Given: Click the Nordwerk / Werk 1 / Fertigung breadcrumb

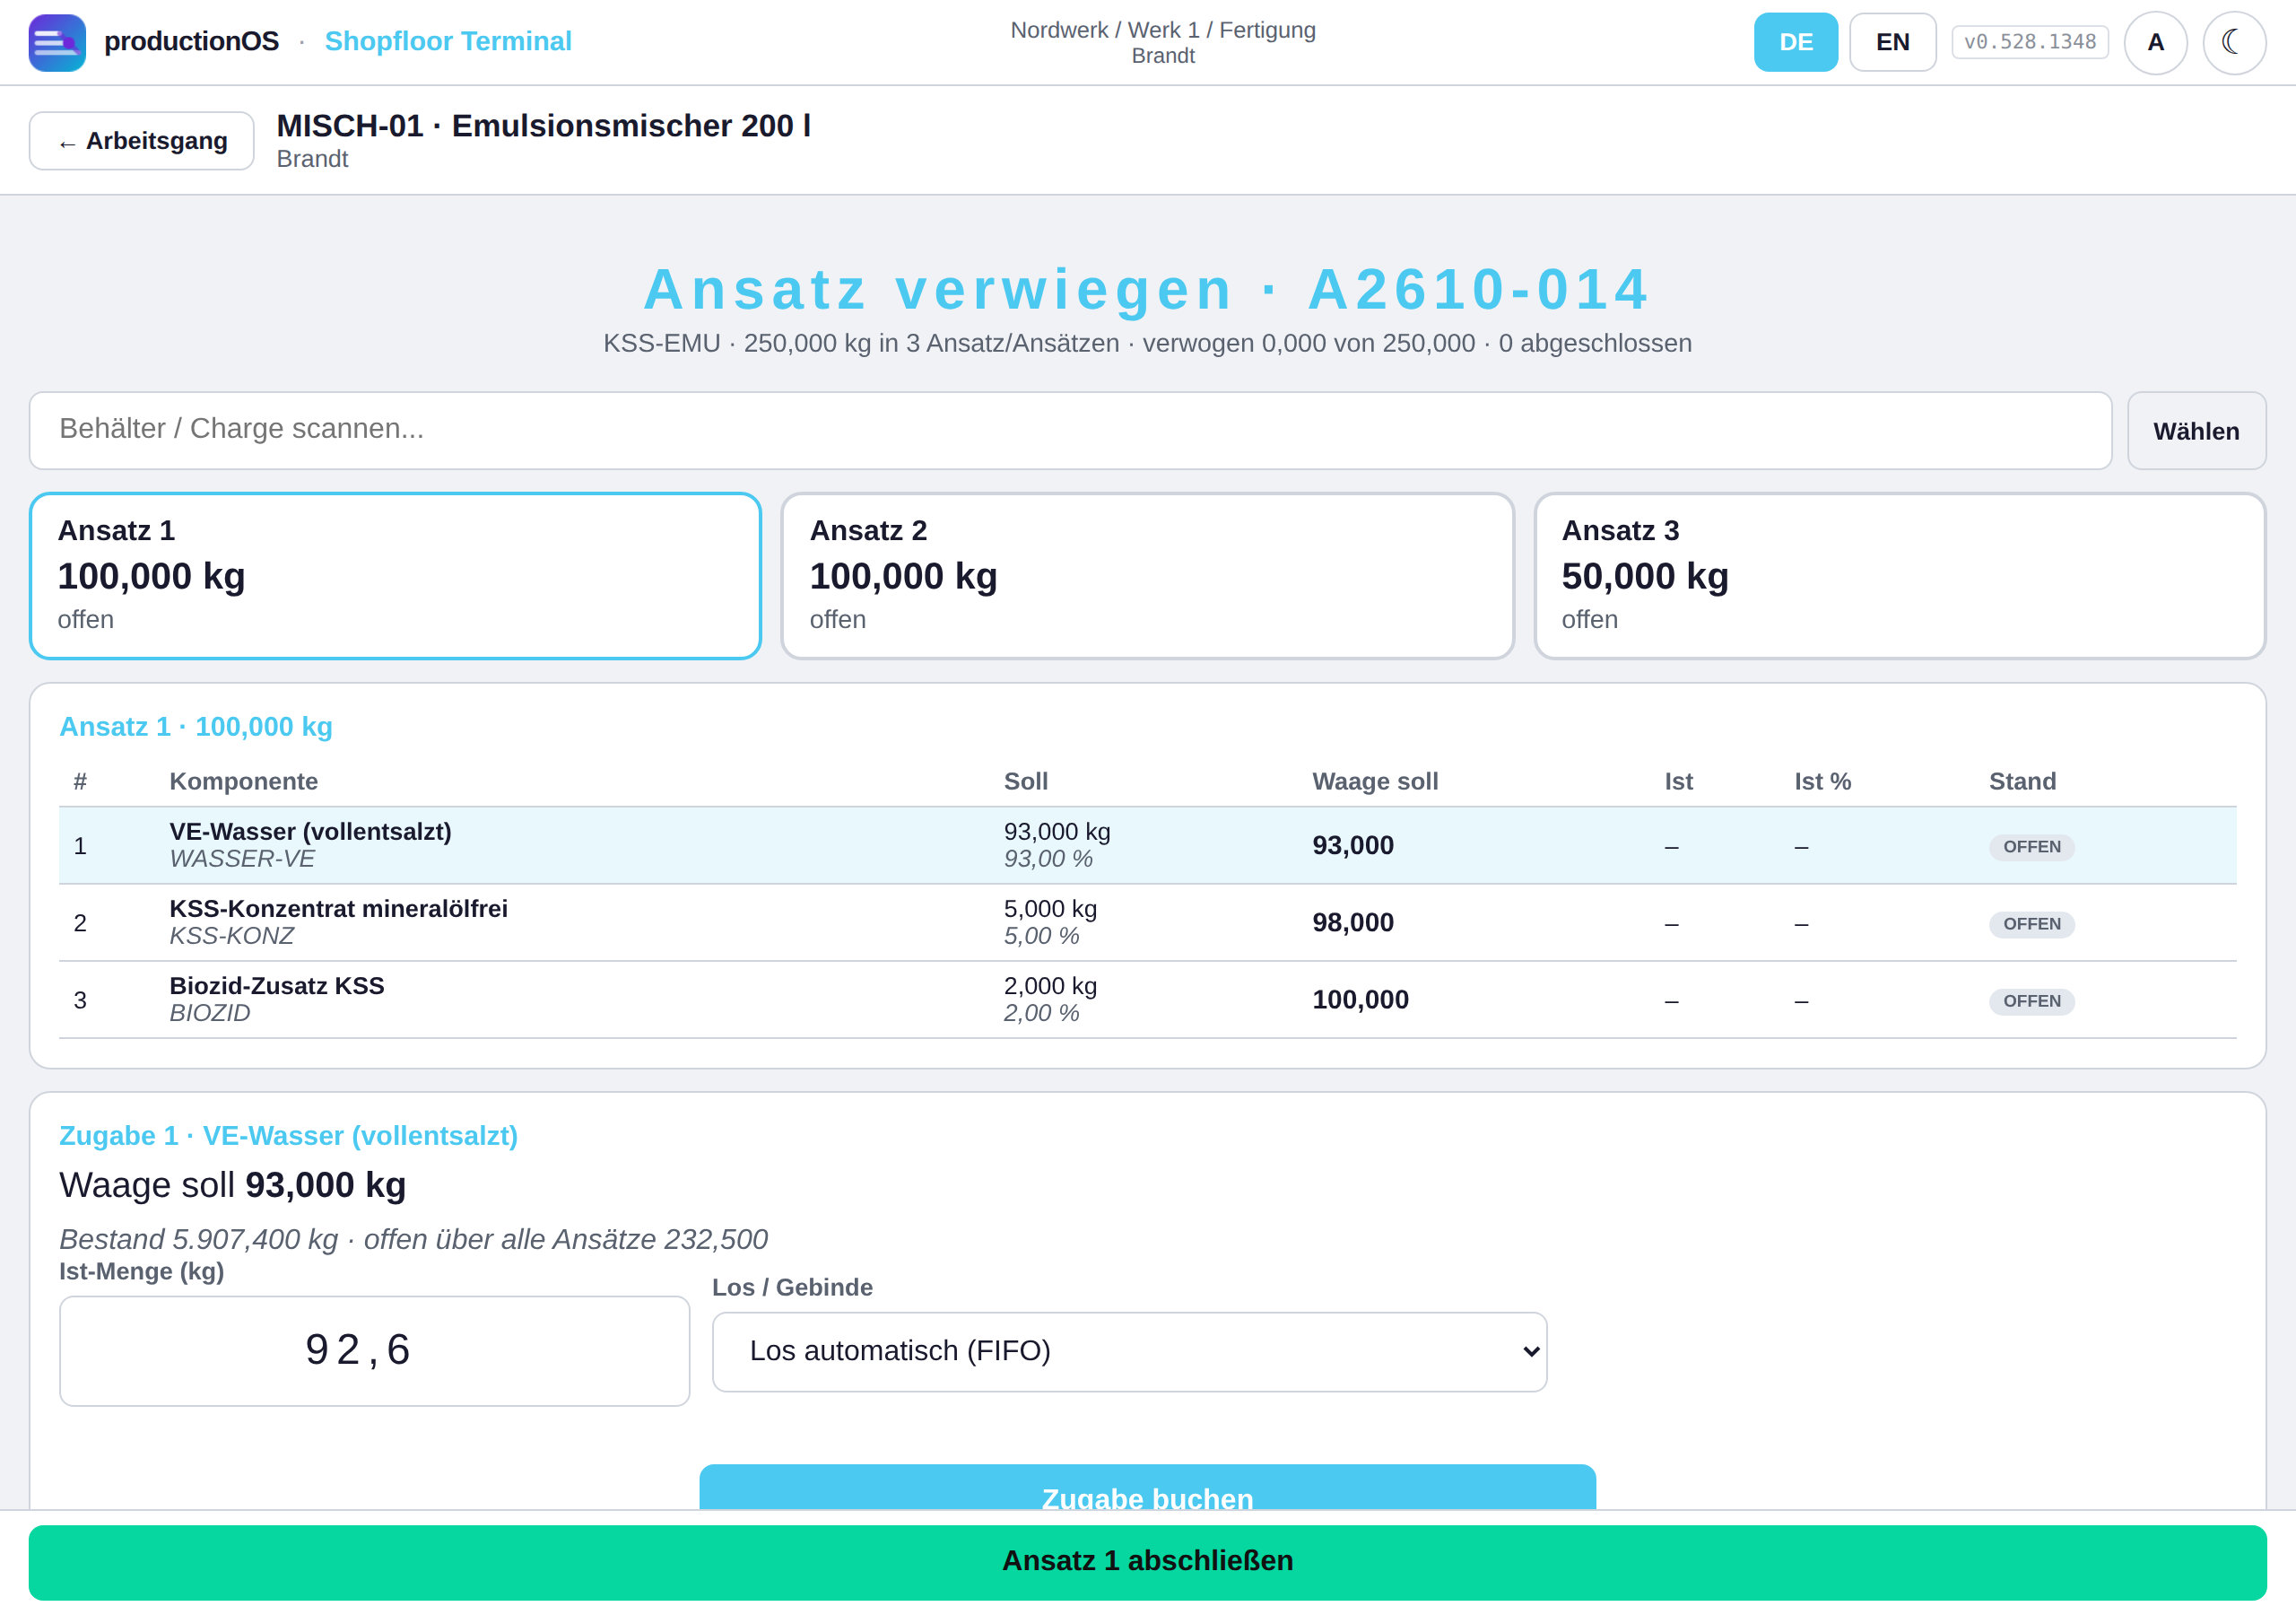Looking at the screenshot, I should [1162, 30].
